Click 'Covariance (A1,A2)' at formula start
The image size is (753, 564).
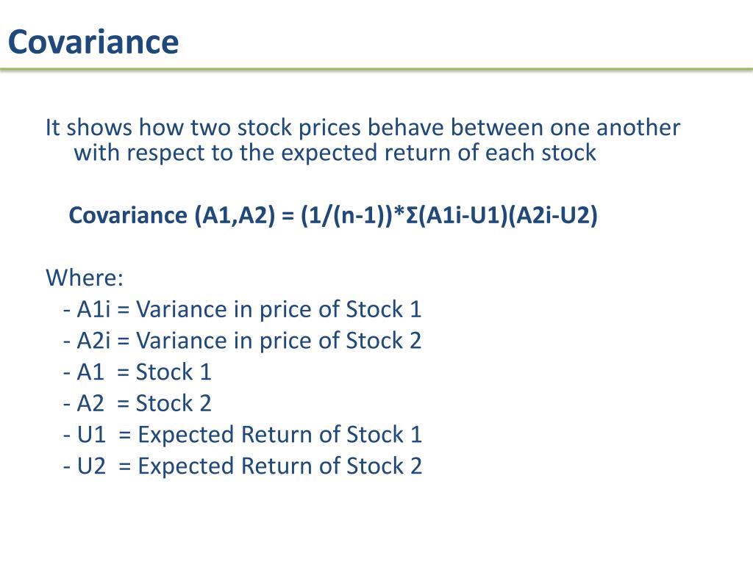[172, 215]
